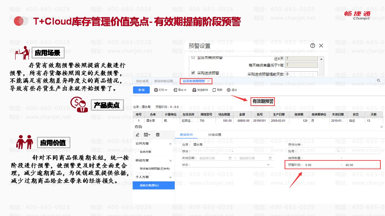The width and height of the screenshot is (385, 216).
Task: Open the 失效日期 start date calendar
Action: [x=230, y=158]
